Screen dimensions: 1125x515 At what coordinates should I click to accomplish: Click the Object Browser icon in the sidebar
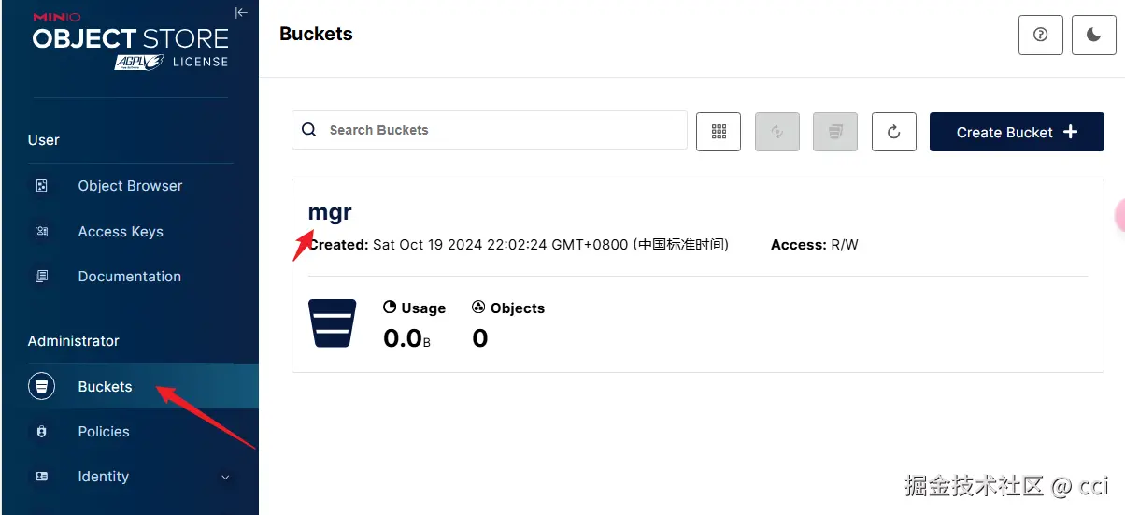pyautogui.click(x=41, y=186)
